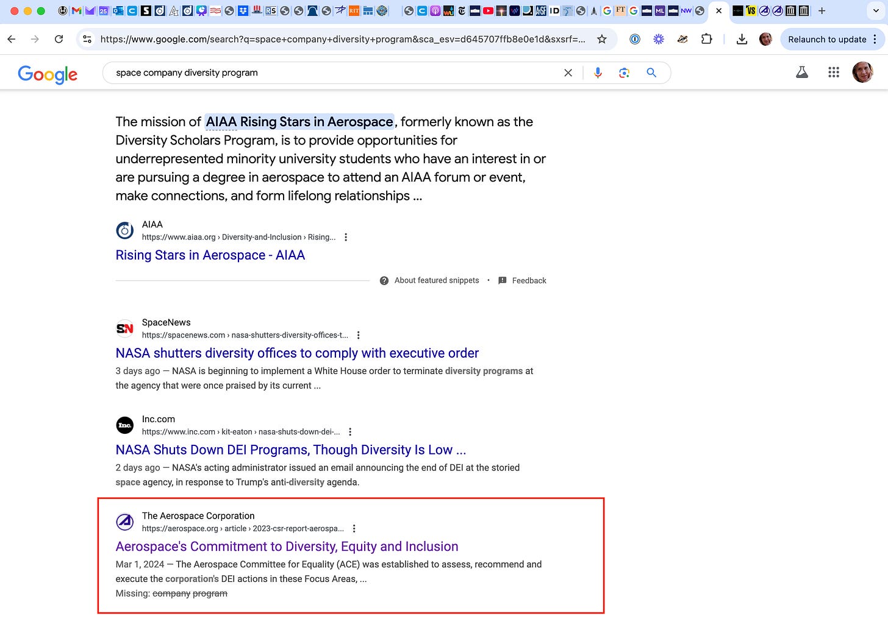Viewport: 888px width, 630px height.
Task: Start voice search with microphone icon
Action: click(598, 73)
